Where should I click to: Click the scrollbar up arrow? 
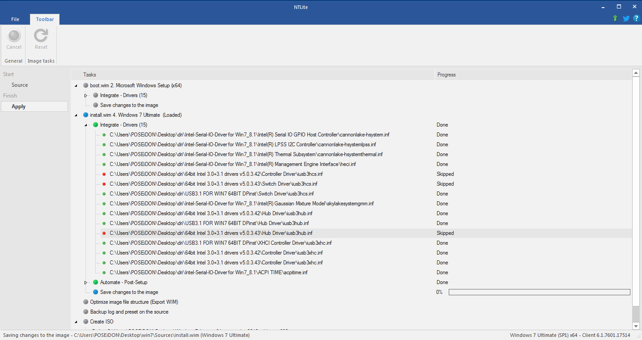[636, 73]
